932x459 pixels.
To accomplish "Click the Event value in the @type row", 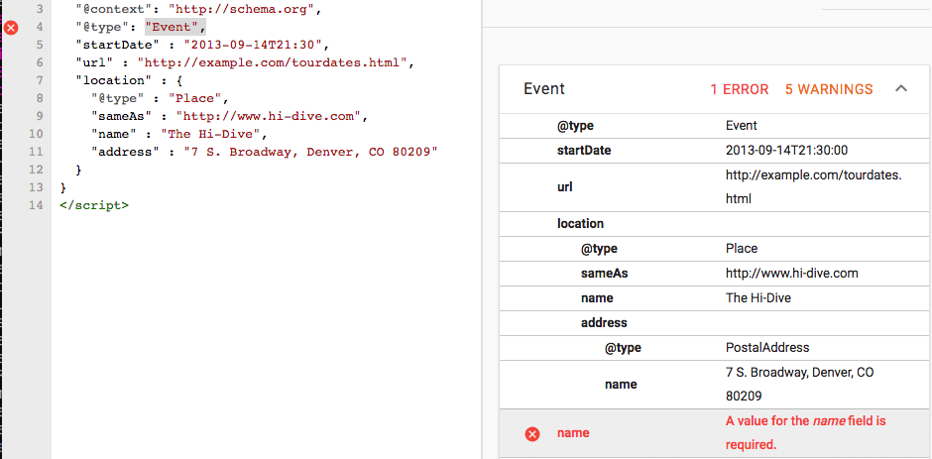I will [x=742, y=126].
